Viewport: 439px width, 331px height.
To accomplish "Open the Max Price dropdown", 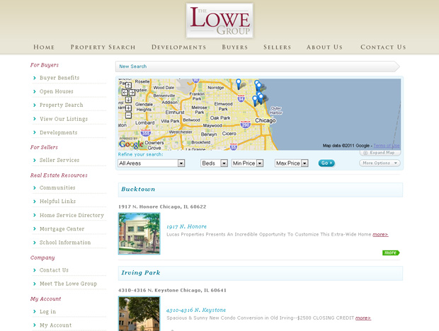I will click(292, 163).
